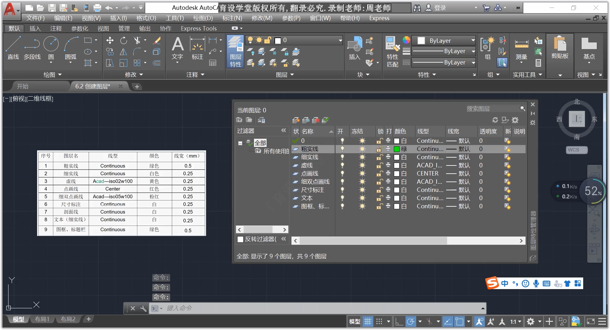The image size is (610, 330).
Task: Switch to the 布局1 layout tab
Action: [x=42, y=319]
